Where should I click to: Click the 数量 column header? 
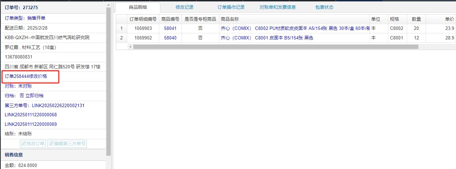coord(416,19)
